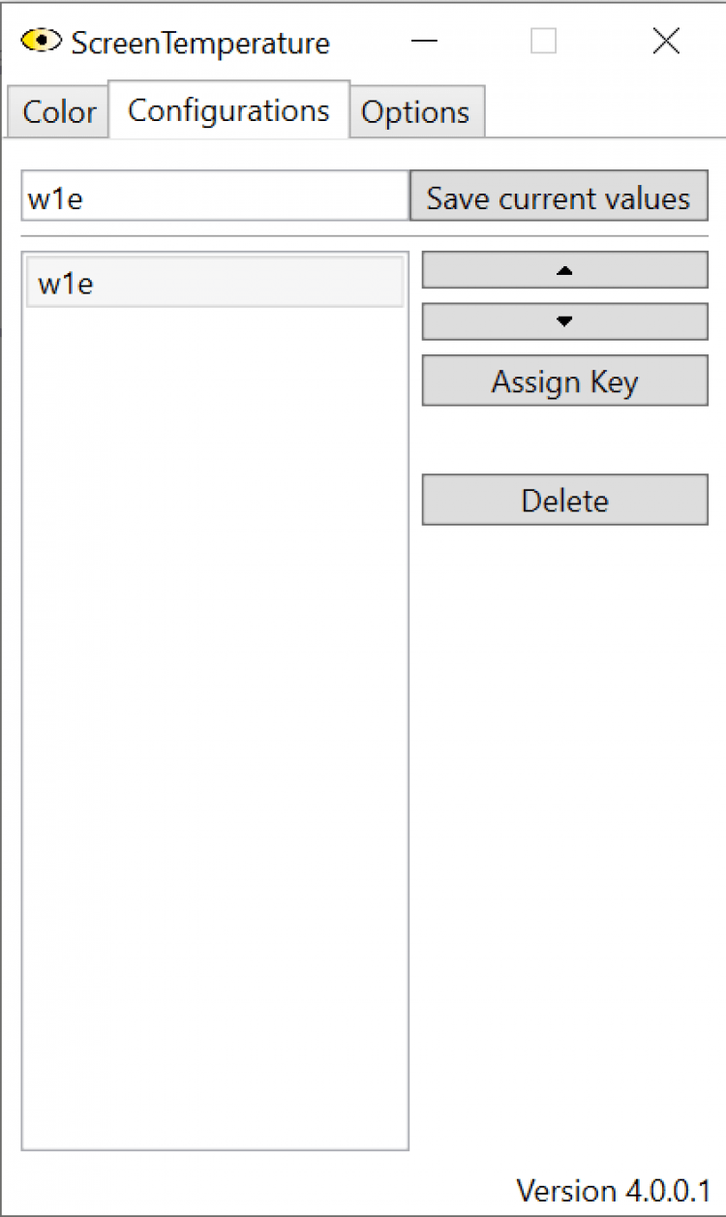Minimize the ScreenTemperature window
726x1217 pixels.
click(423, 42)
